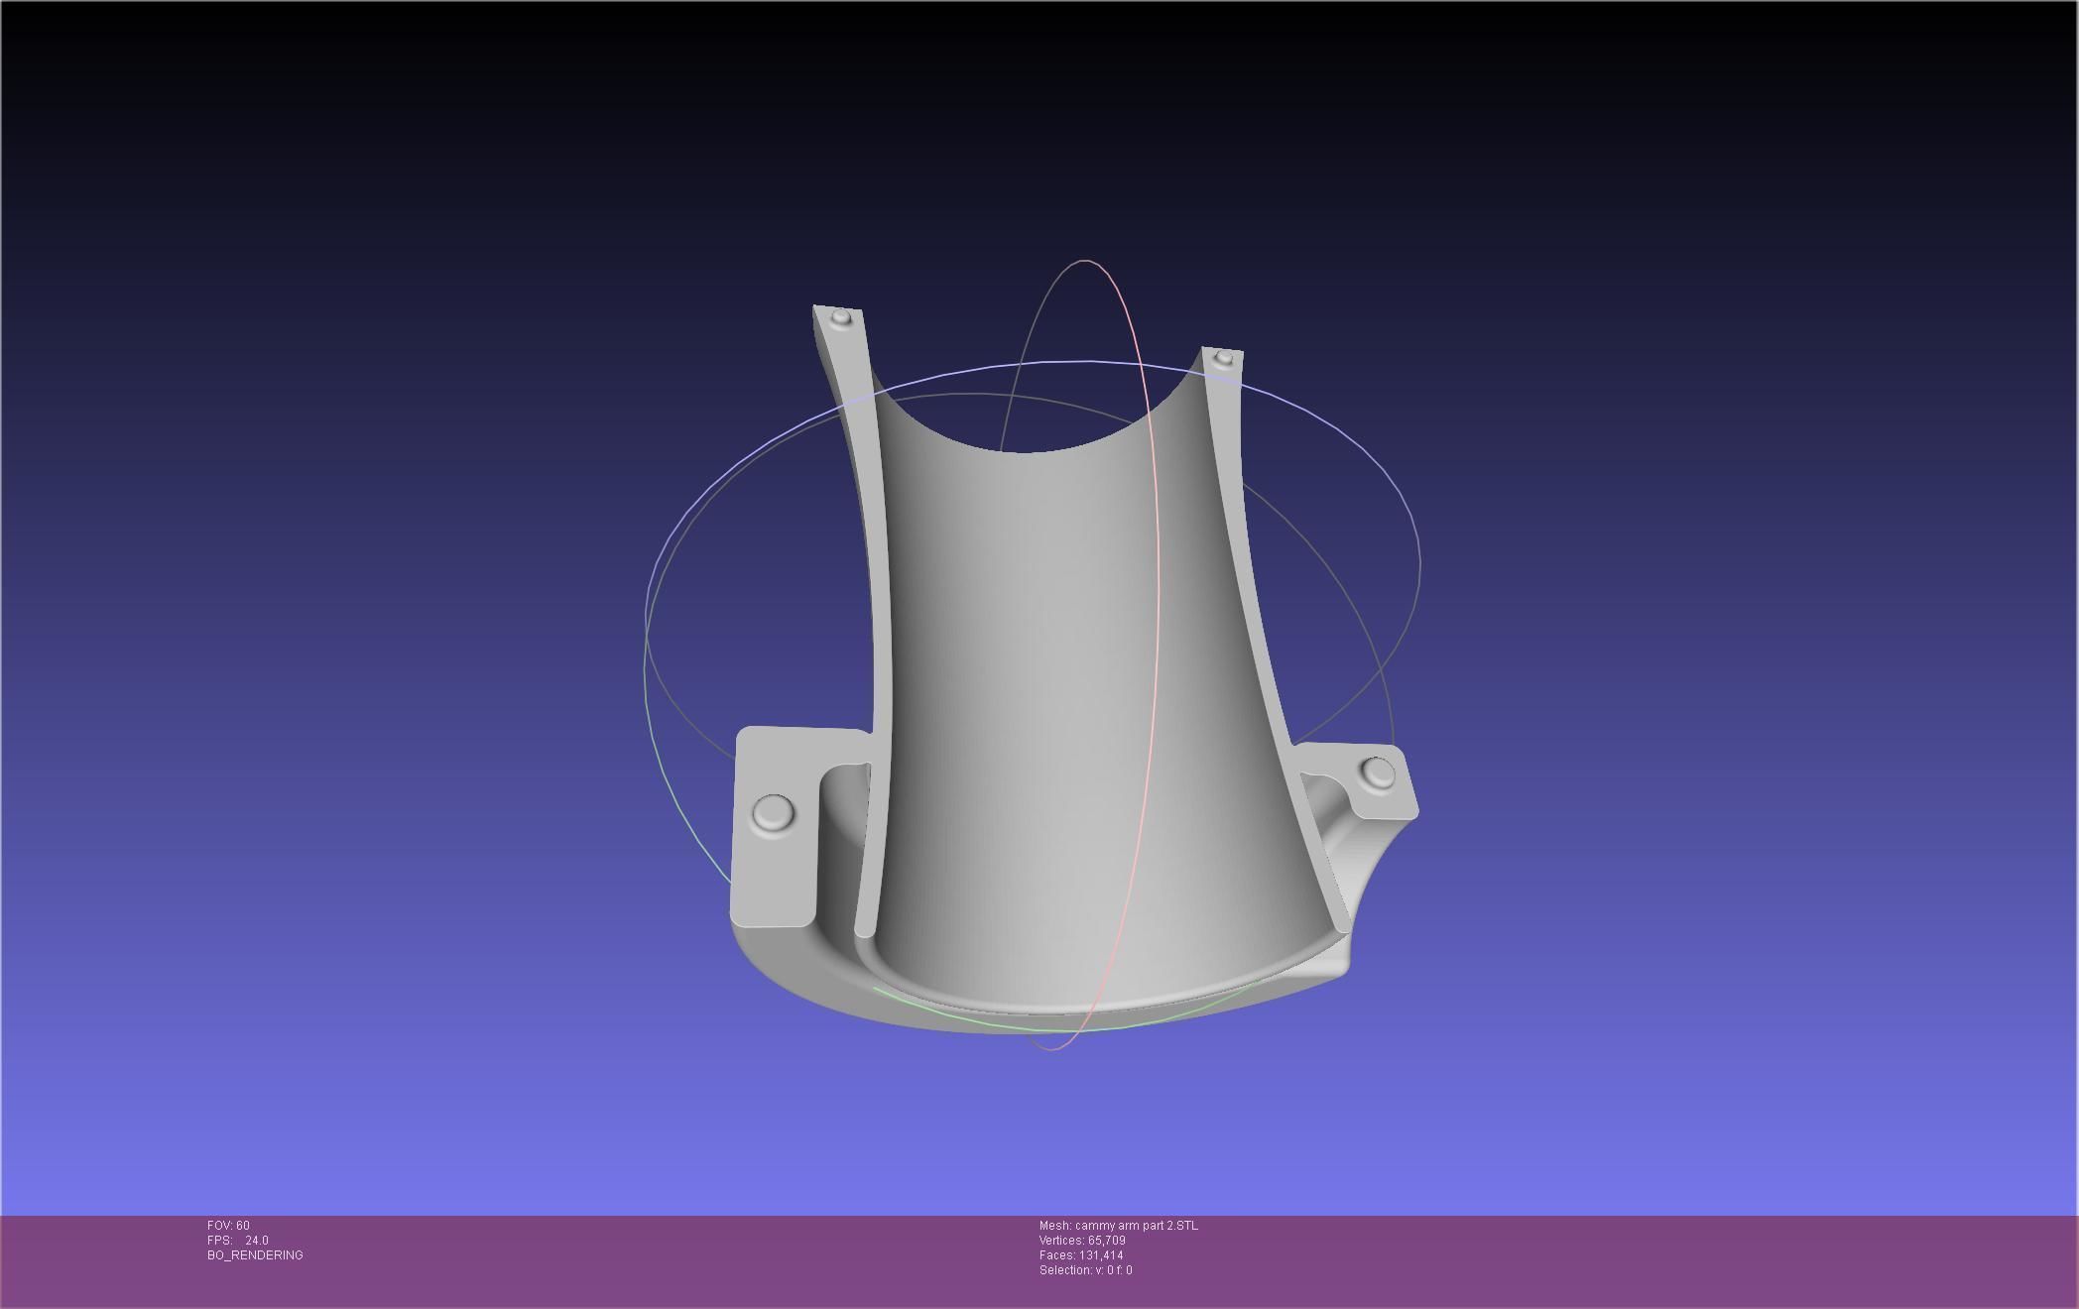Click the 'Mesh: cammy arm part 2.STL' label
The image size is (2079, 1309).
(1118, 1226)
